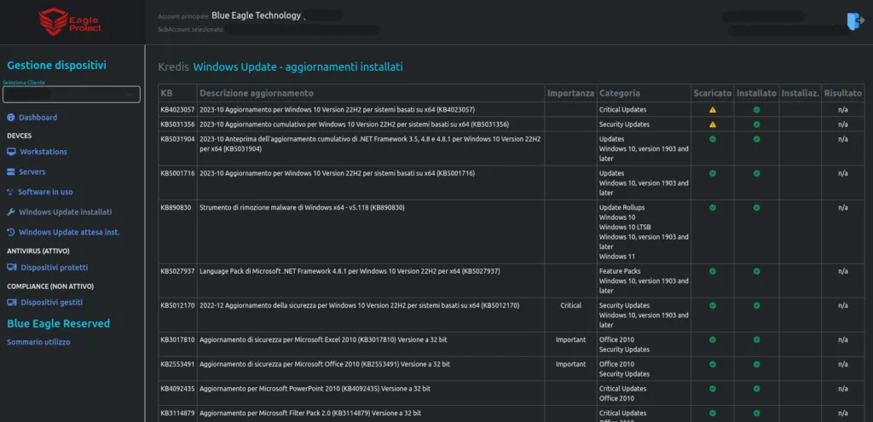Click the Dashboard globe icon
Screen dimensions: 873x422
(10, 118)
